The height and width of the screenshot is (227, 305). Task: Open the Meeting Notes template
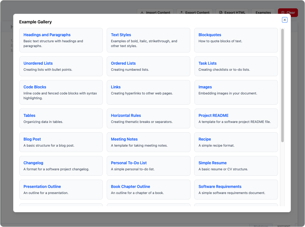point(148,142)
